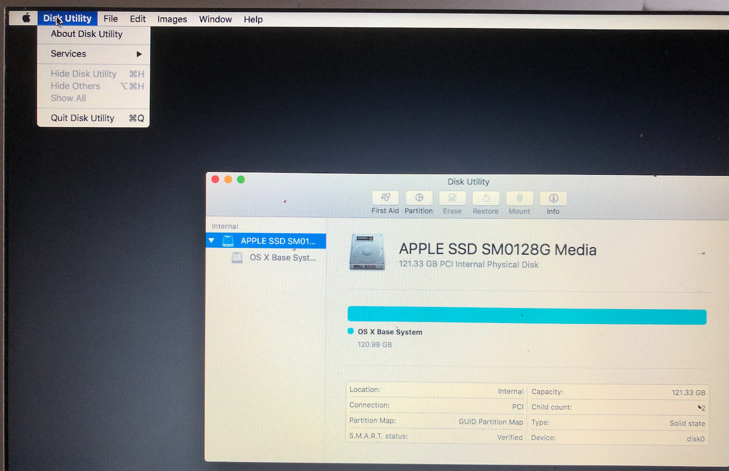This screenshot has height=471, width=729.
Task: Click the Device: label
Action: pos(543,438)
